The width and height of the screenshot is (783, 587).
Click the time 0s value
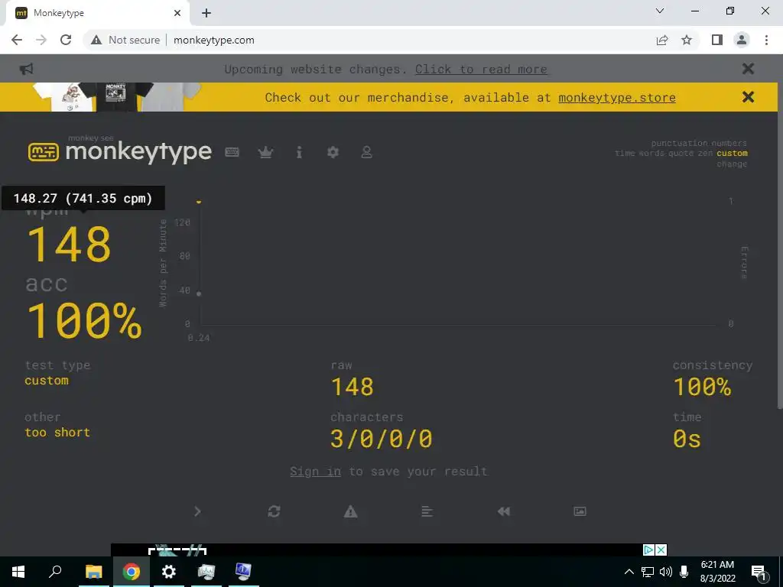click(x=687, y=439)
